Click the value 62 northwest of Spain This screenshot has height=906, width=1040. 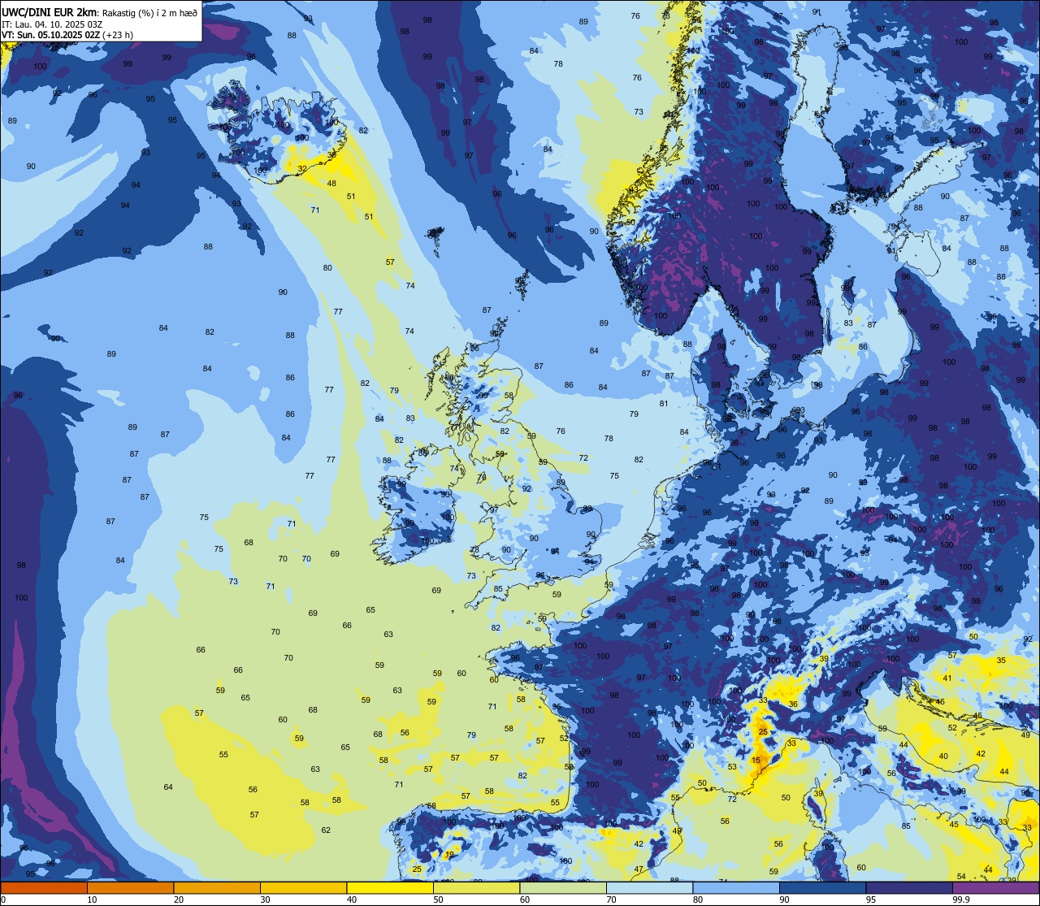[326, 830]
